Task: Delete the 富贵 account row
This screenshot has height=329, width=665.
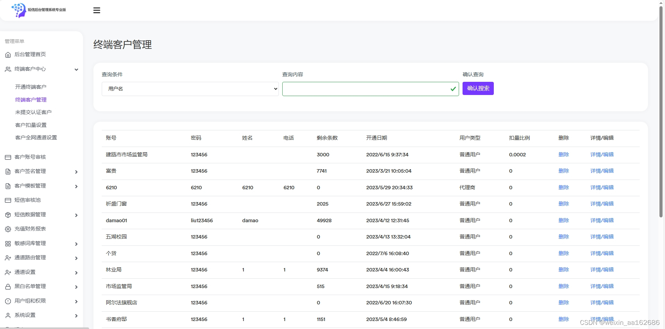Action: [564, 171]
